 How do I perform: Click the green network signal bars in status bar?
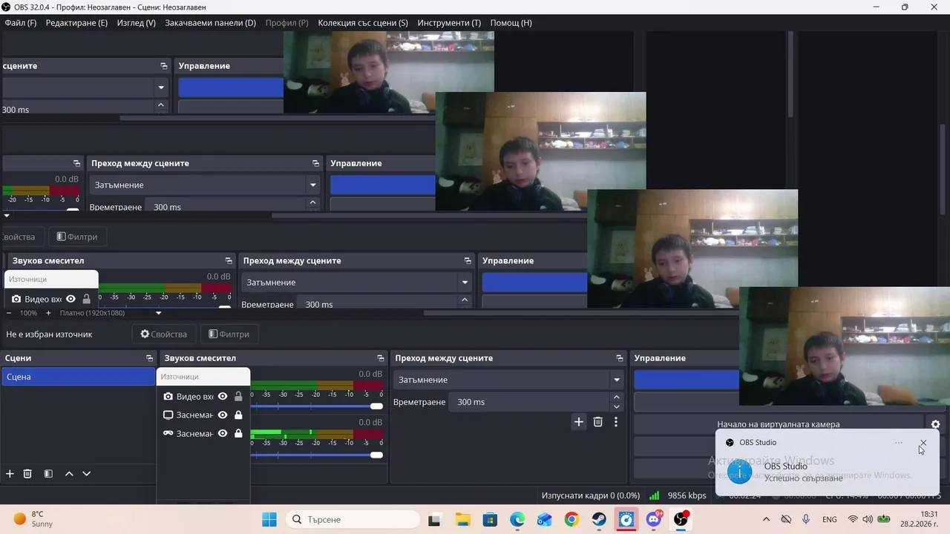[654, 495]
